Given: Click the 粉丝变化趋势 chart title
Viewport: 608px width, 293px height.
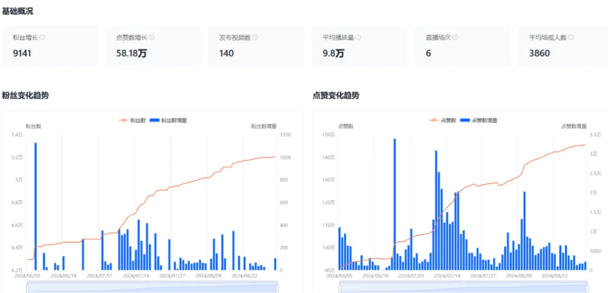Looking at the screenshot, I should (25, 95).
